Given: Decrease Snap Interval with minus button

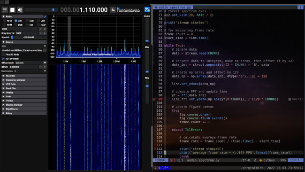Looking at the screenshot, I should click(x=41, y=33).
